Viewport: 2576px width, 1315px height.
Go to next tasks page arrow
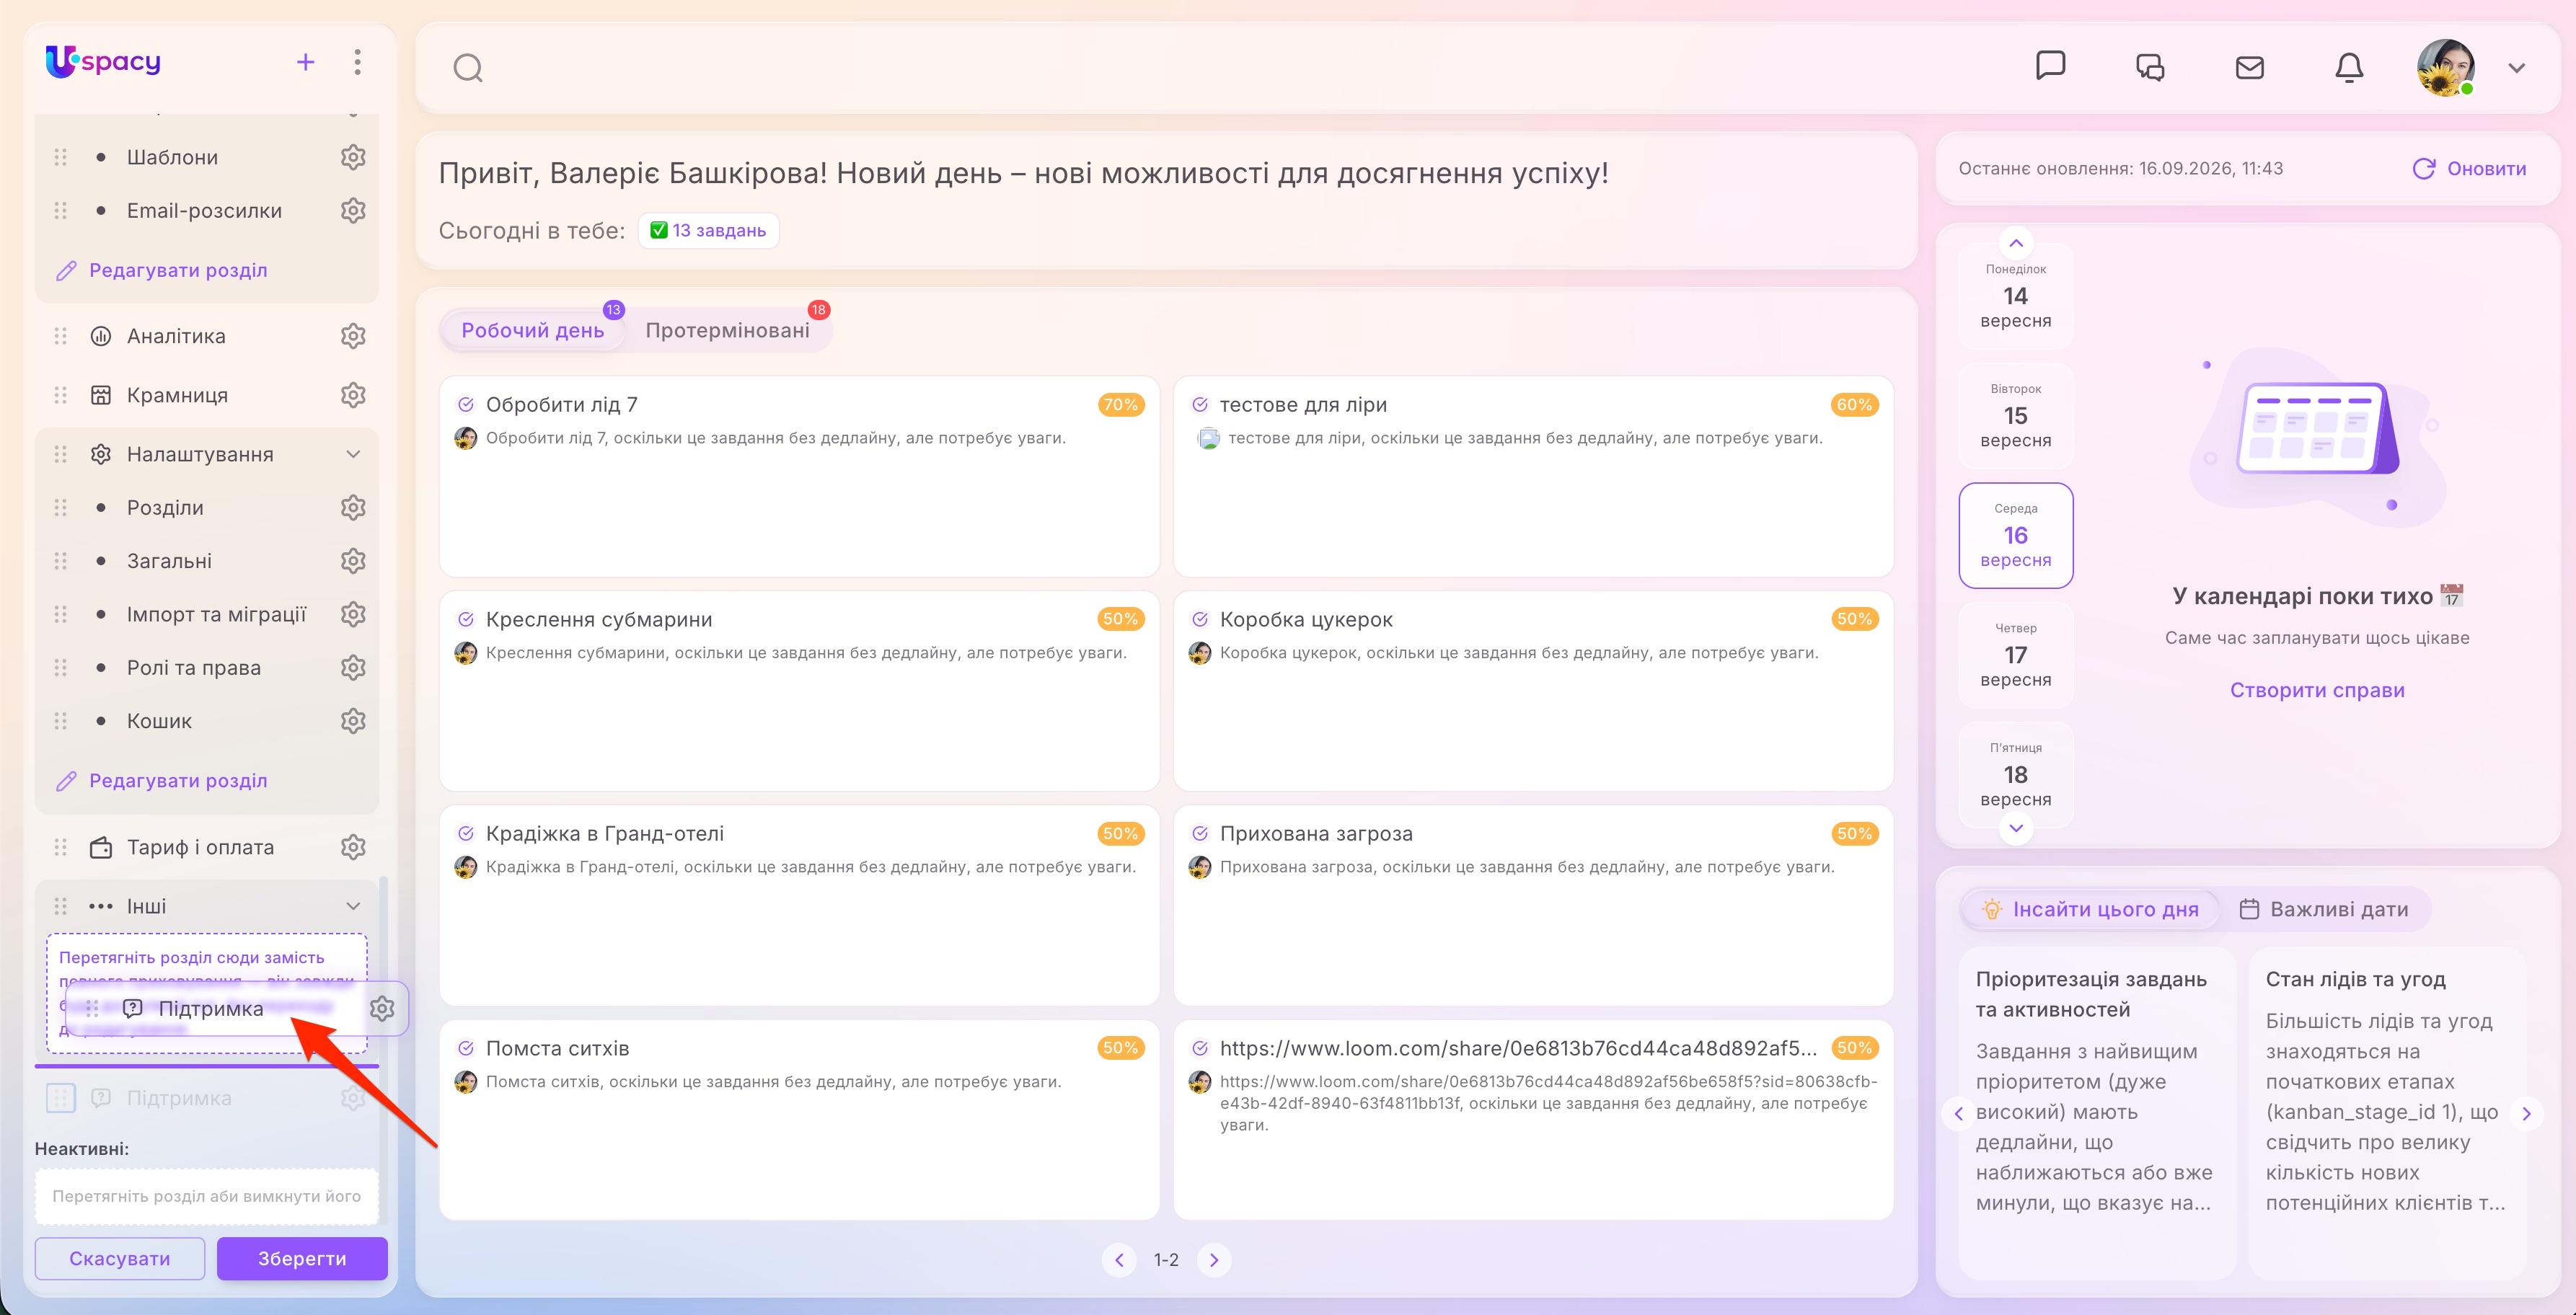click(1214, 1260)
